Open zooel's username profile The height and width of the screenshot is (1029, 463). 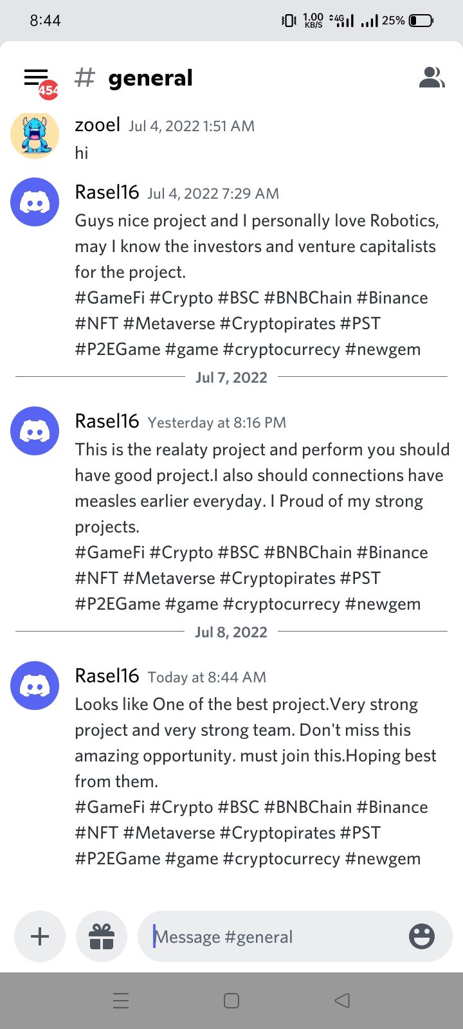[x=97, y=125]
